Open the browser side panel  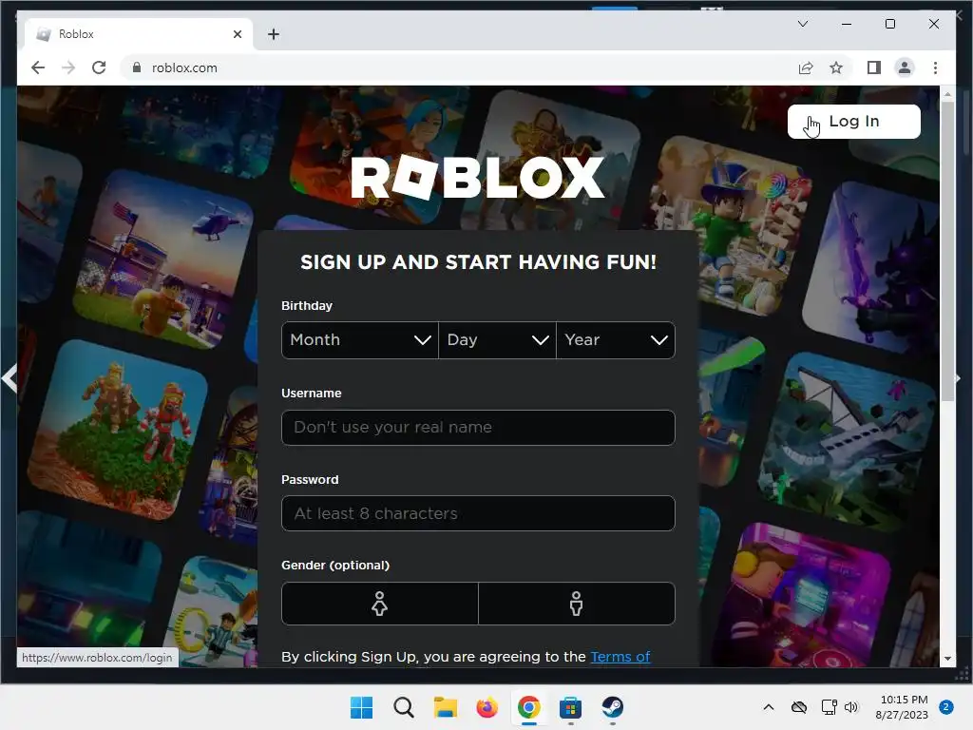[874, 67]
